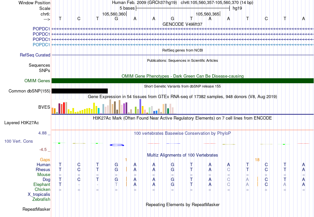Screen dimensions: 314x217
Task: Select the Human alignment row label
Action: [x=43, y=164]
